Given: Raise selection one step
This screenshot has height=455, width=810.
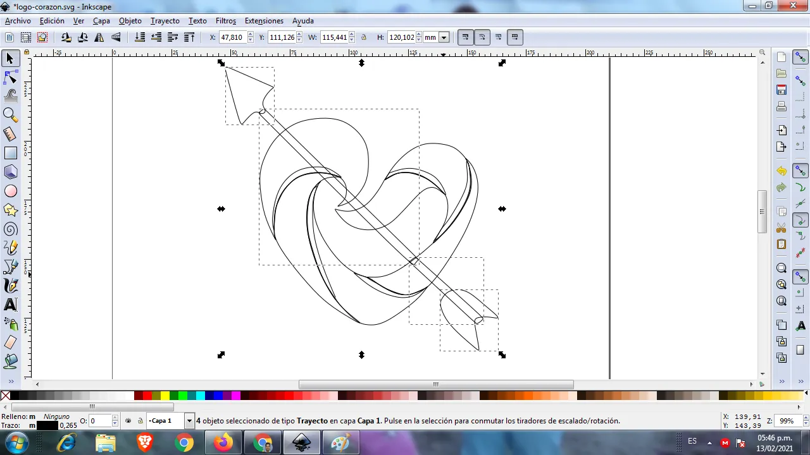Looking at the screenshot, I should click(x=173, y=37).
